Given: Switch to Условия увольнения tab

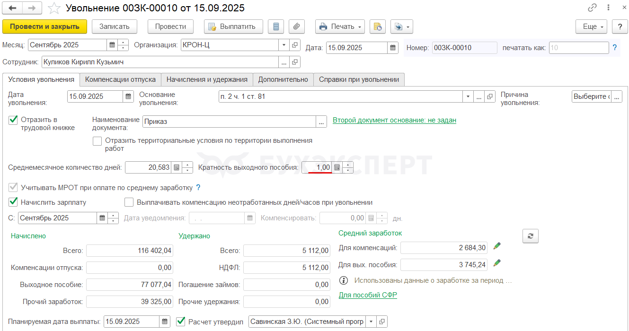Looking at the screenshot, I should click(x=41, y=79).
